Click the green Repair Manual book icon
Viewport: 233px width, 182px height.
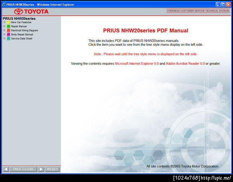[9, 26]
